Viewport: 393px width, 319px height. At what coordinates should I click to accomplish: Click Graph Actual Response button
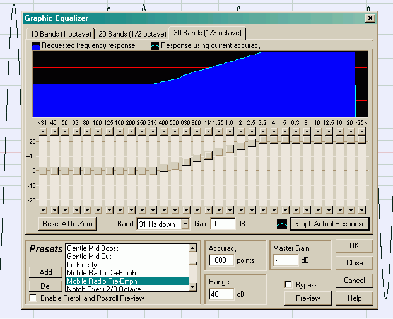click(329, 224)
